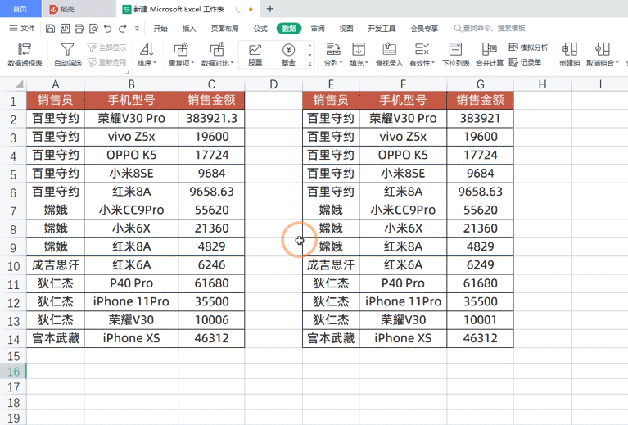Open 模拟分析 what-if analysis

(x=528, y=47)
